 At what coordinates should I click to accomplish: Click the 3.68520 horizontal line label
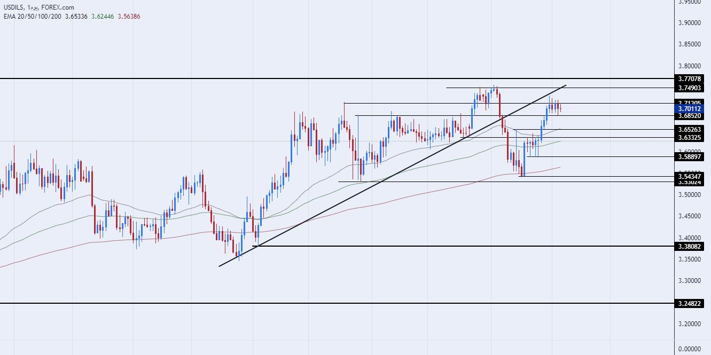tap(690, 115)
